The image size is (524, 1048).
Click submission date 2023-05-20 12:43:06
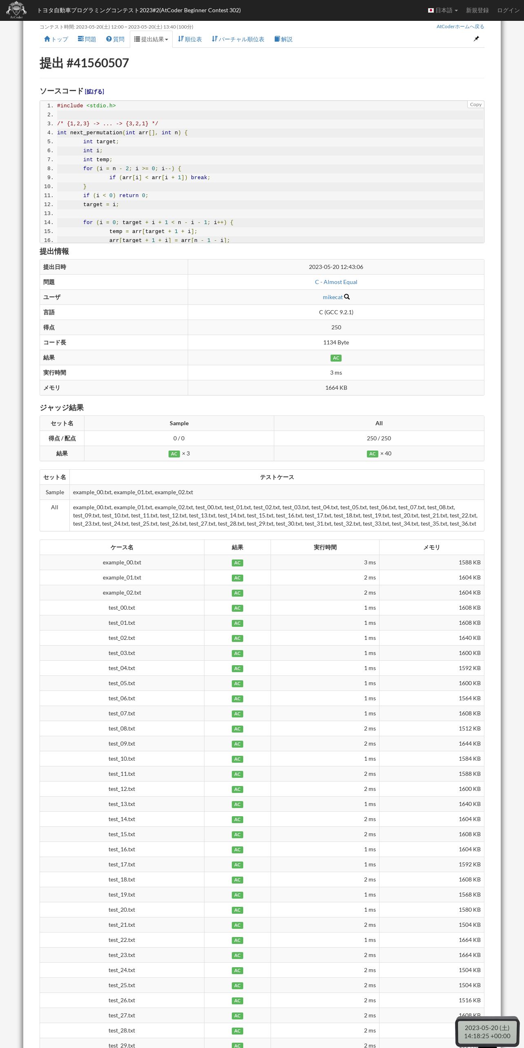(336, 267)
